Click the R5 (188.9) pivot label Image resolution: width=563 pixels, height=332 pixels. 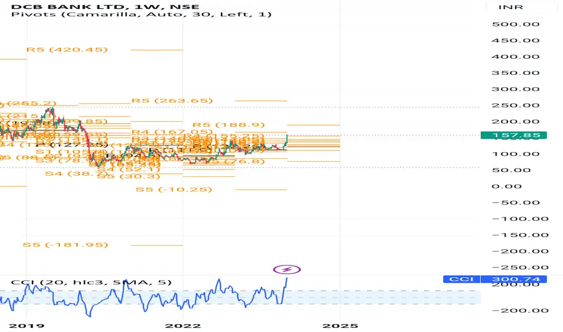[x=229, y=125]
